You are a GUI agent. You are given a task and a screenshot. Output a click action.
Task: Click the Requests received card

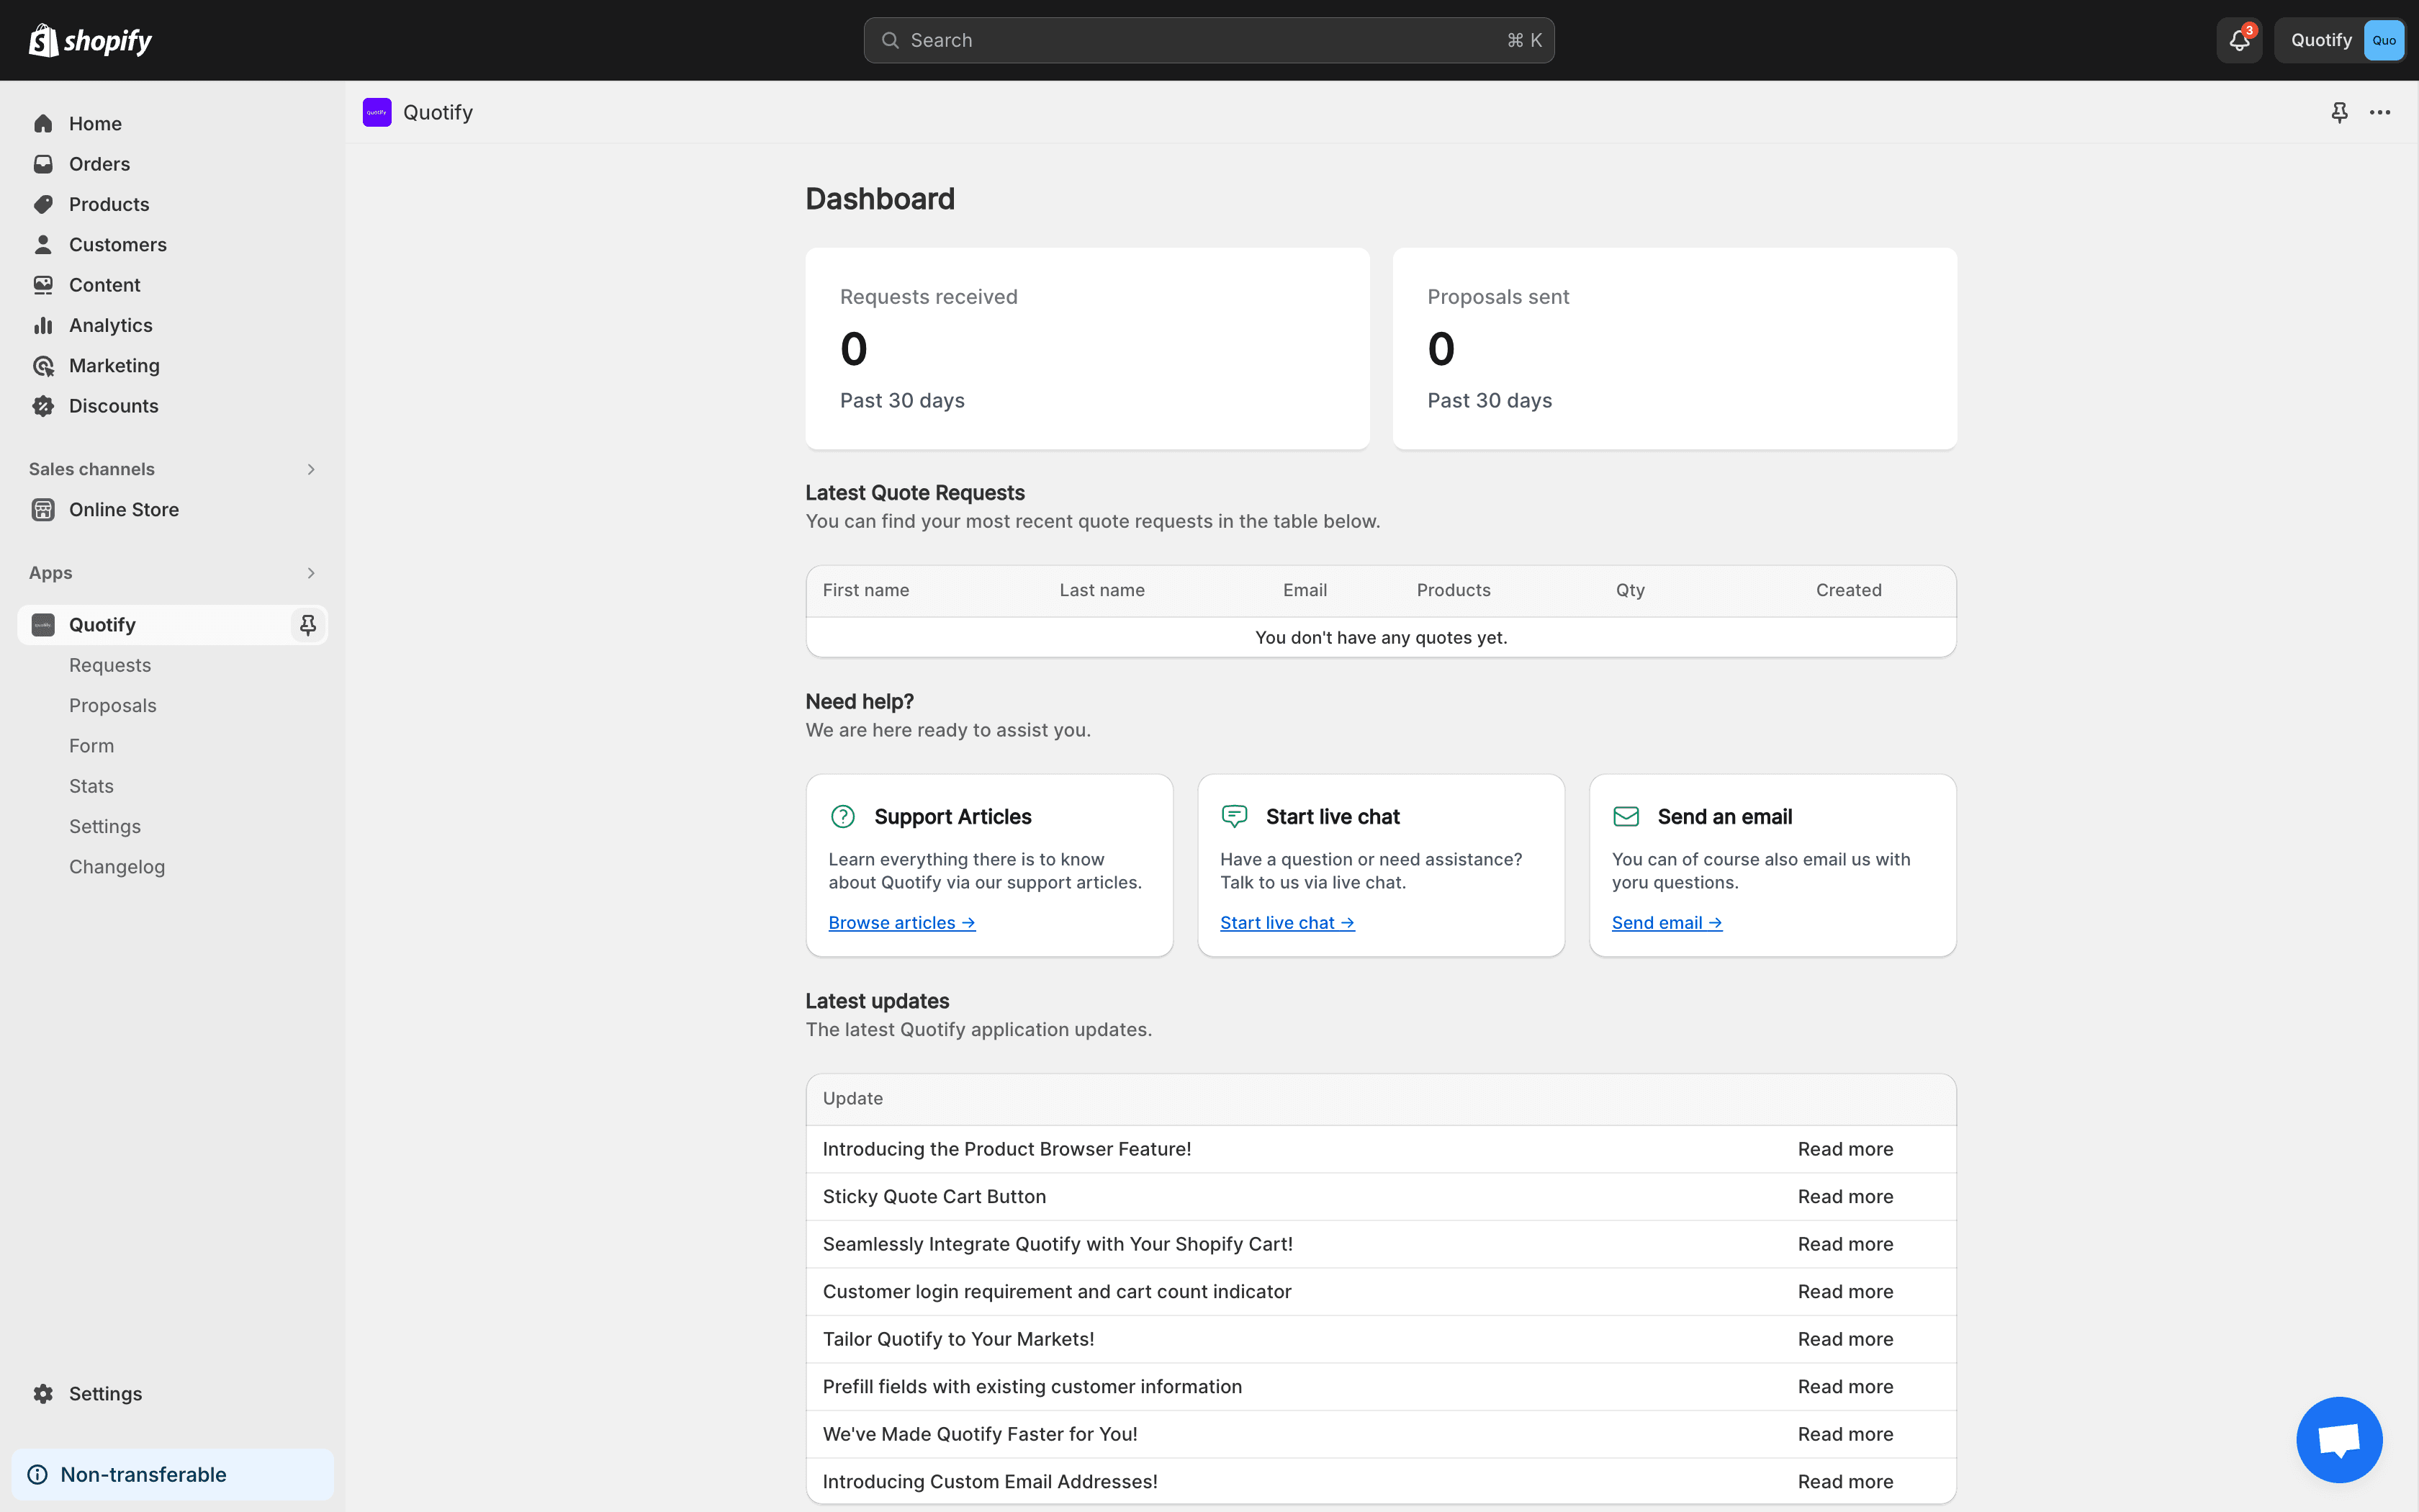pyautogui.click(x=1088, y=348)
